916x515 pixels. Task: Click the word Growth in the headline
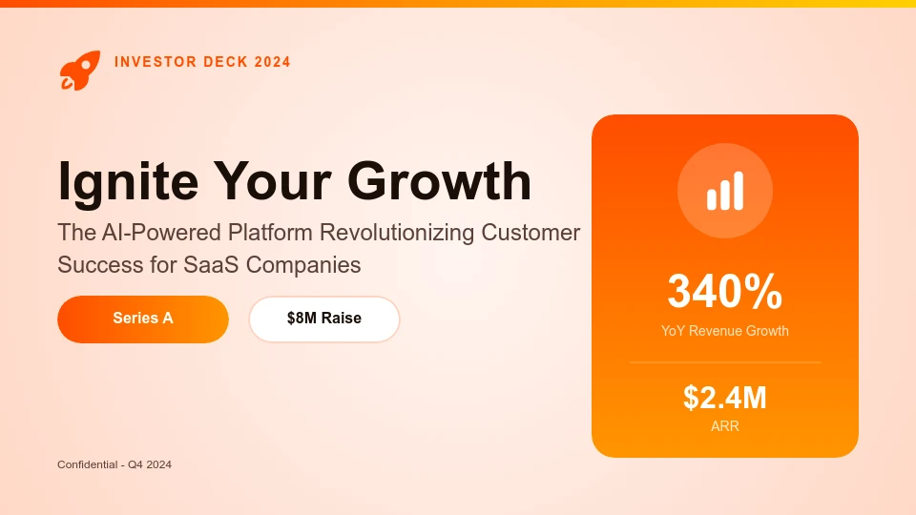point(439,181)
